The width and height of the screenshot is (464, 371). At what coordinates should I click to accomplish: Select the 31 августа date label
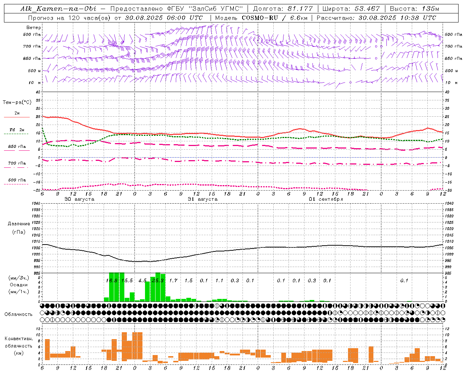click(203, 199)
